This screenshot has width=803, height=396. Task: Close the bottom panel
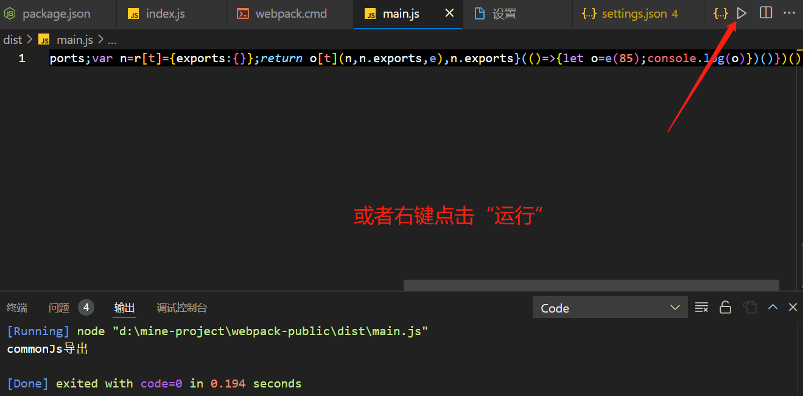pos(793,307)
